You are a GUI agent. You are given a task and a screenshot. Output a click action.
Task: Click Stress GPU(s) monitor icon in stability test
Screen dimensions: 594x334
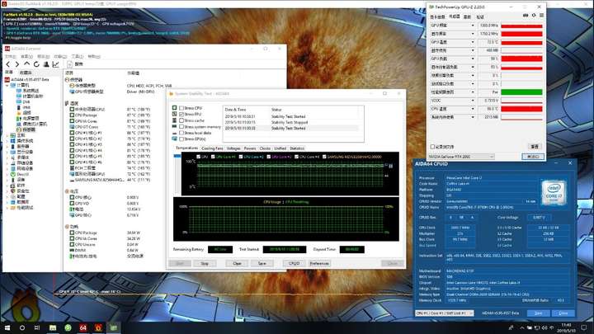coord(175,139)
